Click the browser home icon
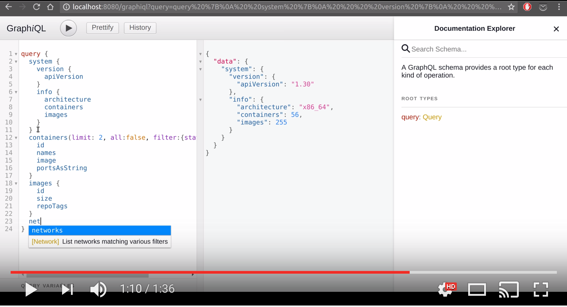This screenshot has width=567, height=307. [50, 7]
